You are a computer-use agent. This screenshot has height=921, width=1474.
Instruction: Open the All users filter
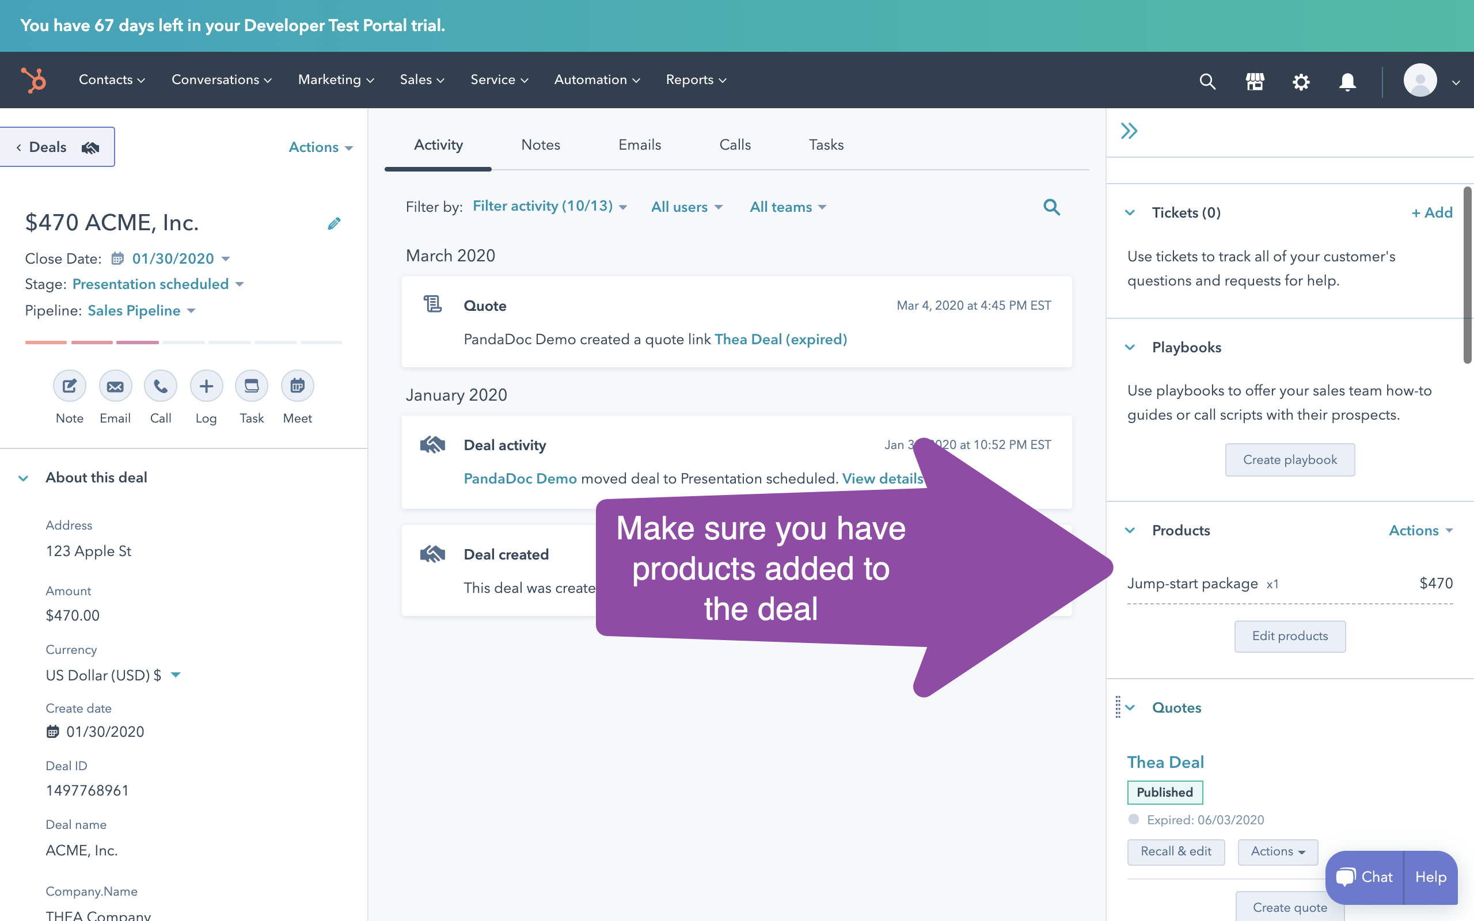pos(686,207)
